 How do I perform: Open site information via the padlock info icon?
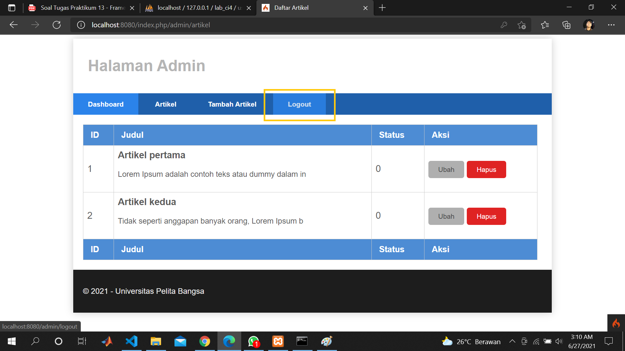tap(81, 25)
